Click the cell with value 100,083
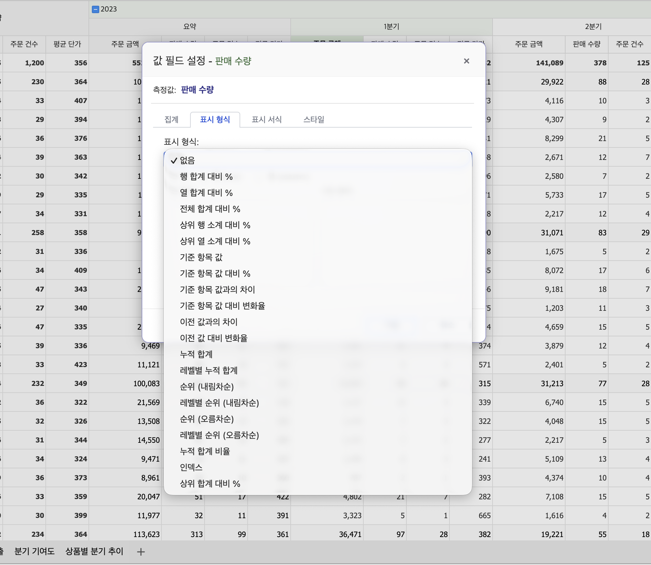 point(125,384)
